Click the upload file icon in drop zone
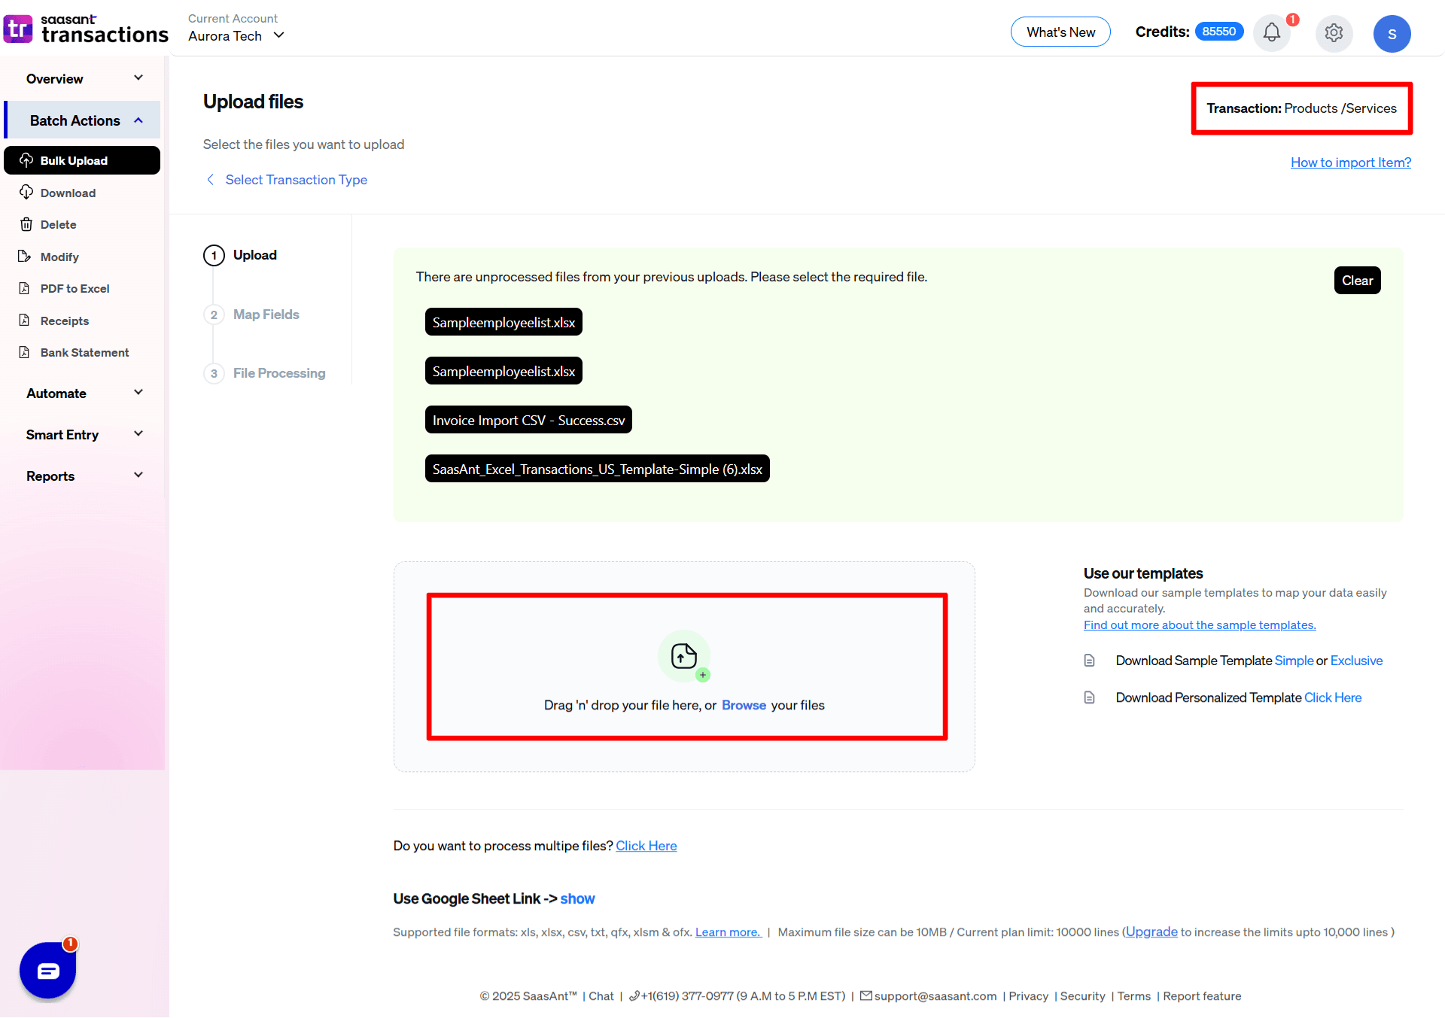This screenshot has width=1445, height=1018. point(684,656)
